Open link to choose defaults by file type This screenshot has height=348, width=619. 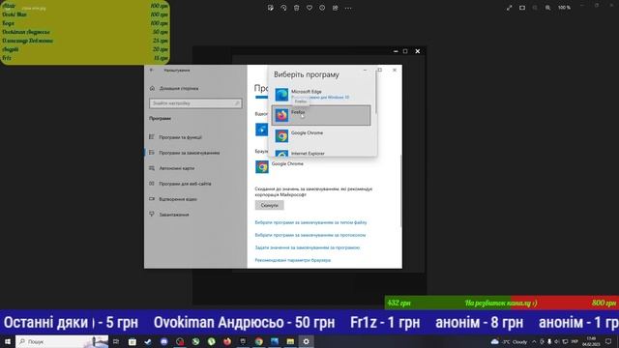coord(310,222)
